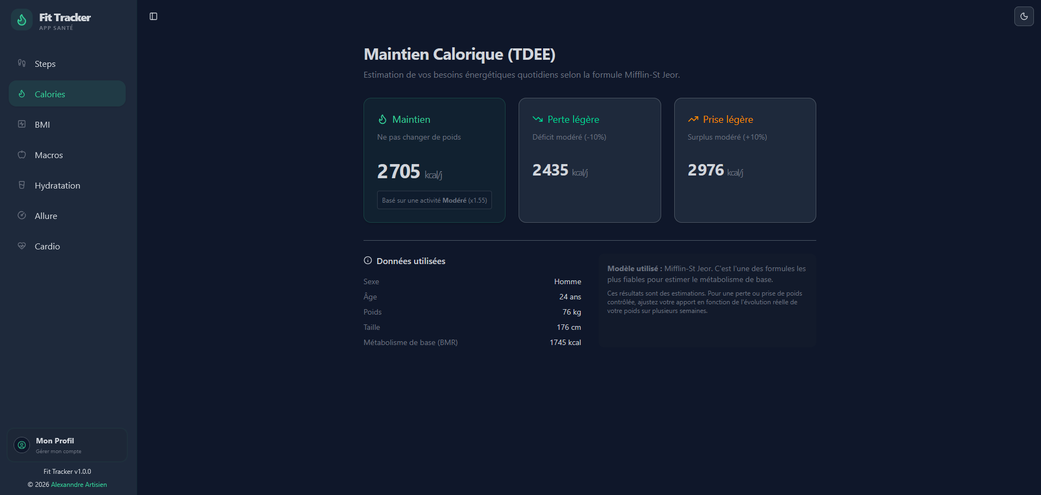Select the Perte légère card
This screenshot has width=1041, height=495.
coord(589,160)
